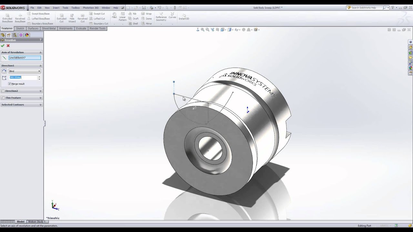Choose Lofted Cut
This screenshot has width=413, height=232.
(x=97, y=19)
